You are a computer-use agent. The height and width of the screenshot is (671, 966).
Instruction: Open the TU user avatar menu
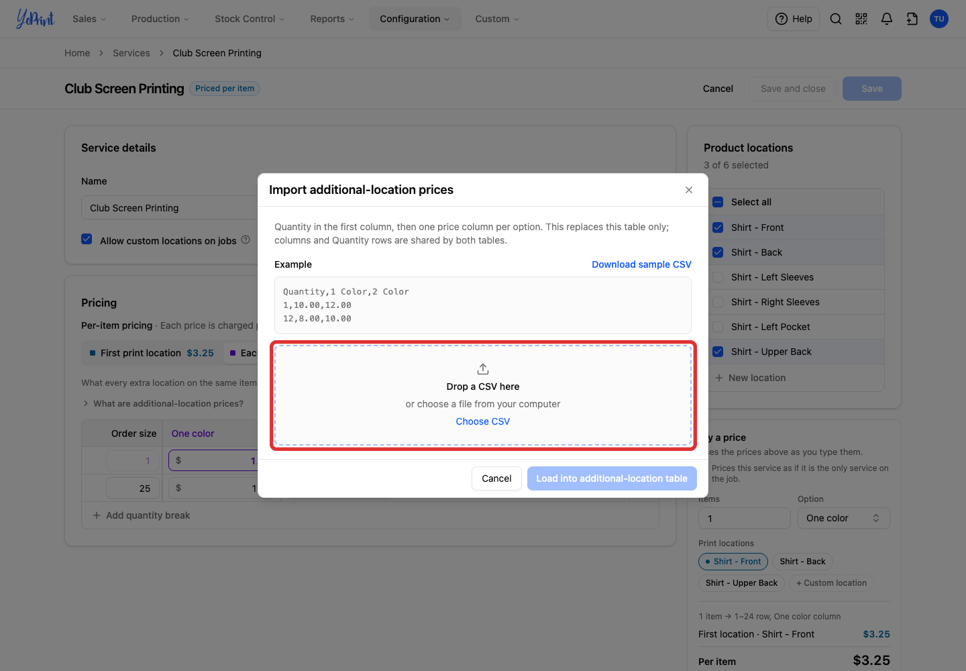pyautogui.click(x=939, y=19)
